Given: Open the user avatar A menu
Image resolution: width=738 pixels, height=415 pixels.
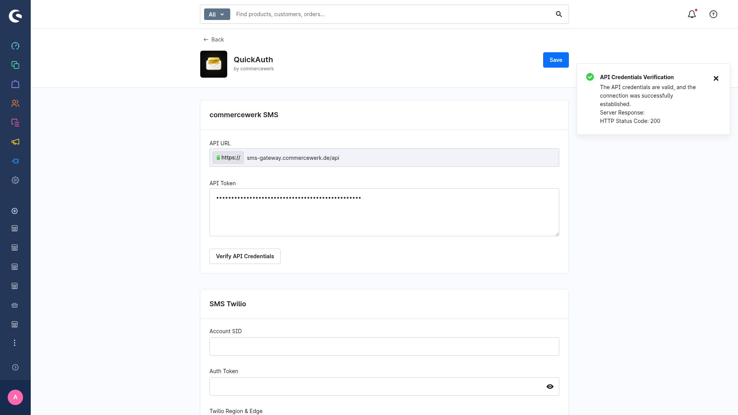Looking at the screenshot, I should coord(15,397).
